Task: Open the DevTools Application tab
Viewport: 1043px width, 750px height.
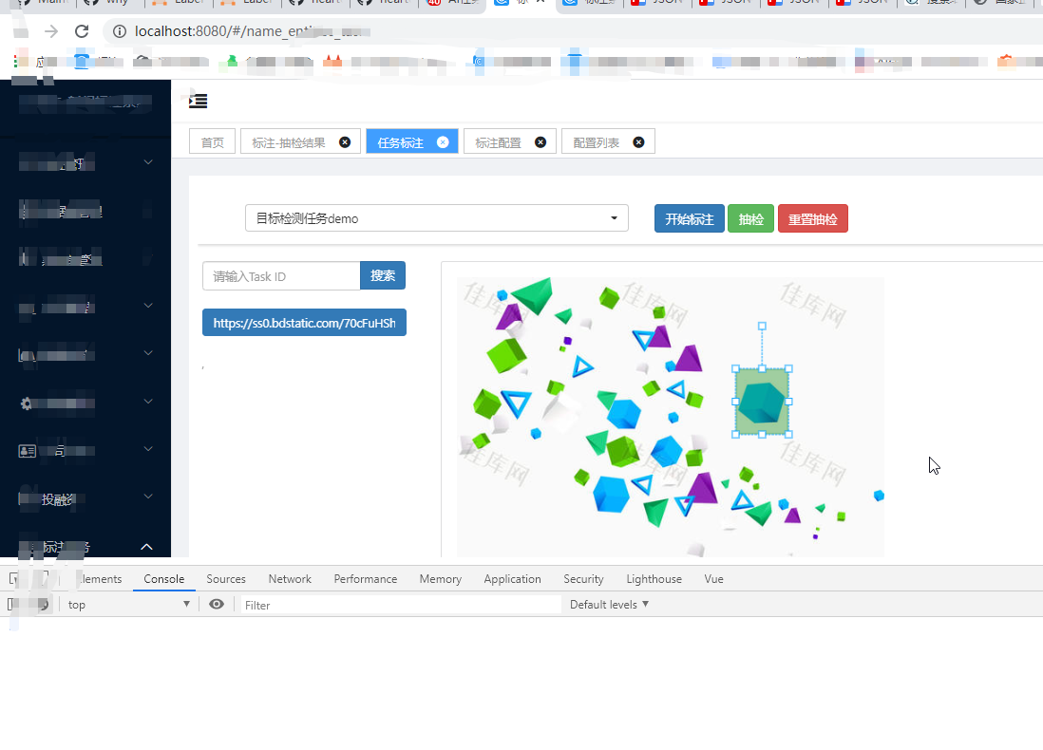Action: [512, 578]
